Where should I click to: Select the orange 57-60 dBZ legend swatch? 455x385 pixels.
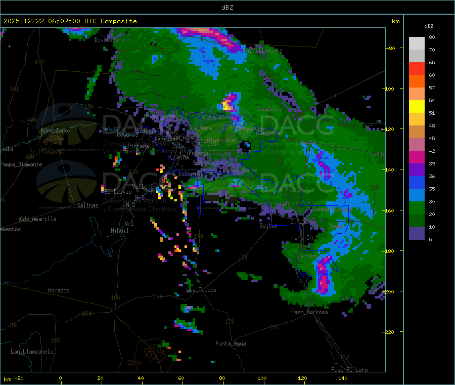[x=417, y=81]
